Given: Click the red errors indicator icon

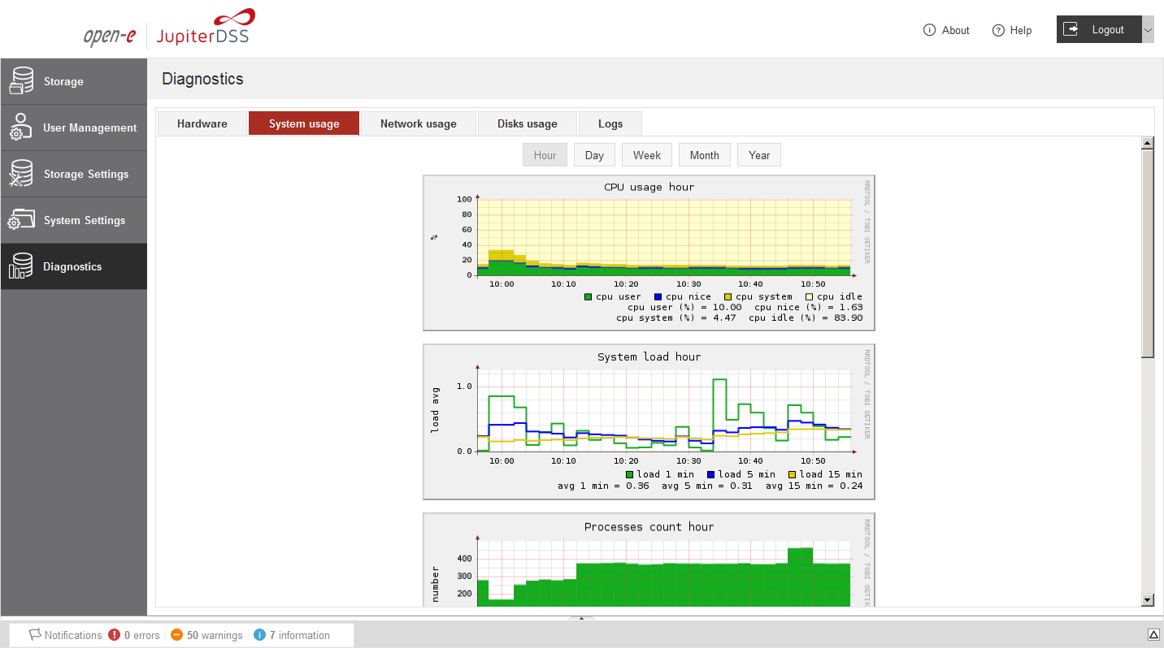Looking at the screenshot, I should (x=115, y=635).
